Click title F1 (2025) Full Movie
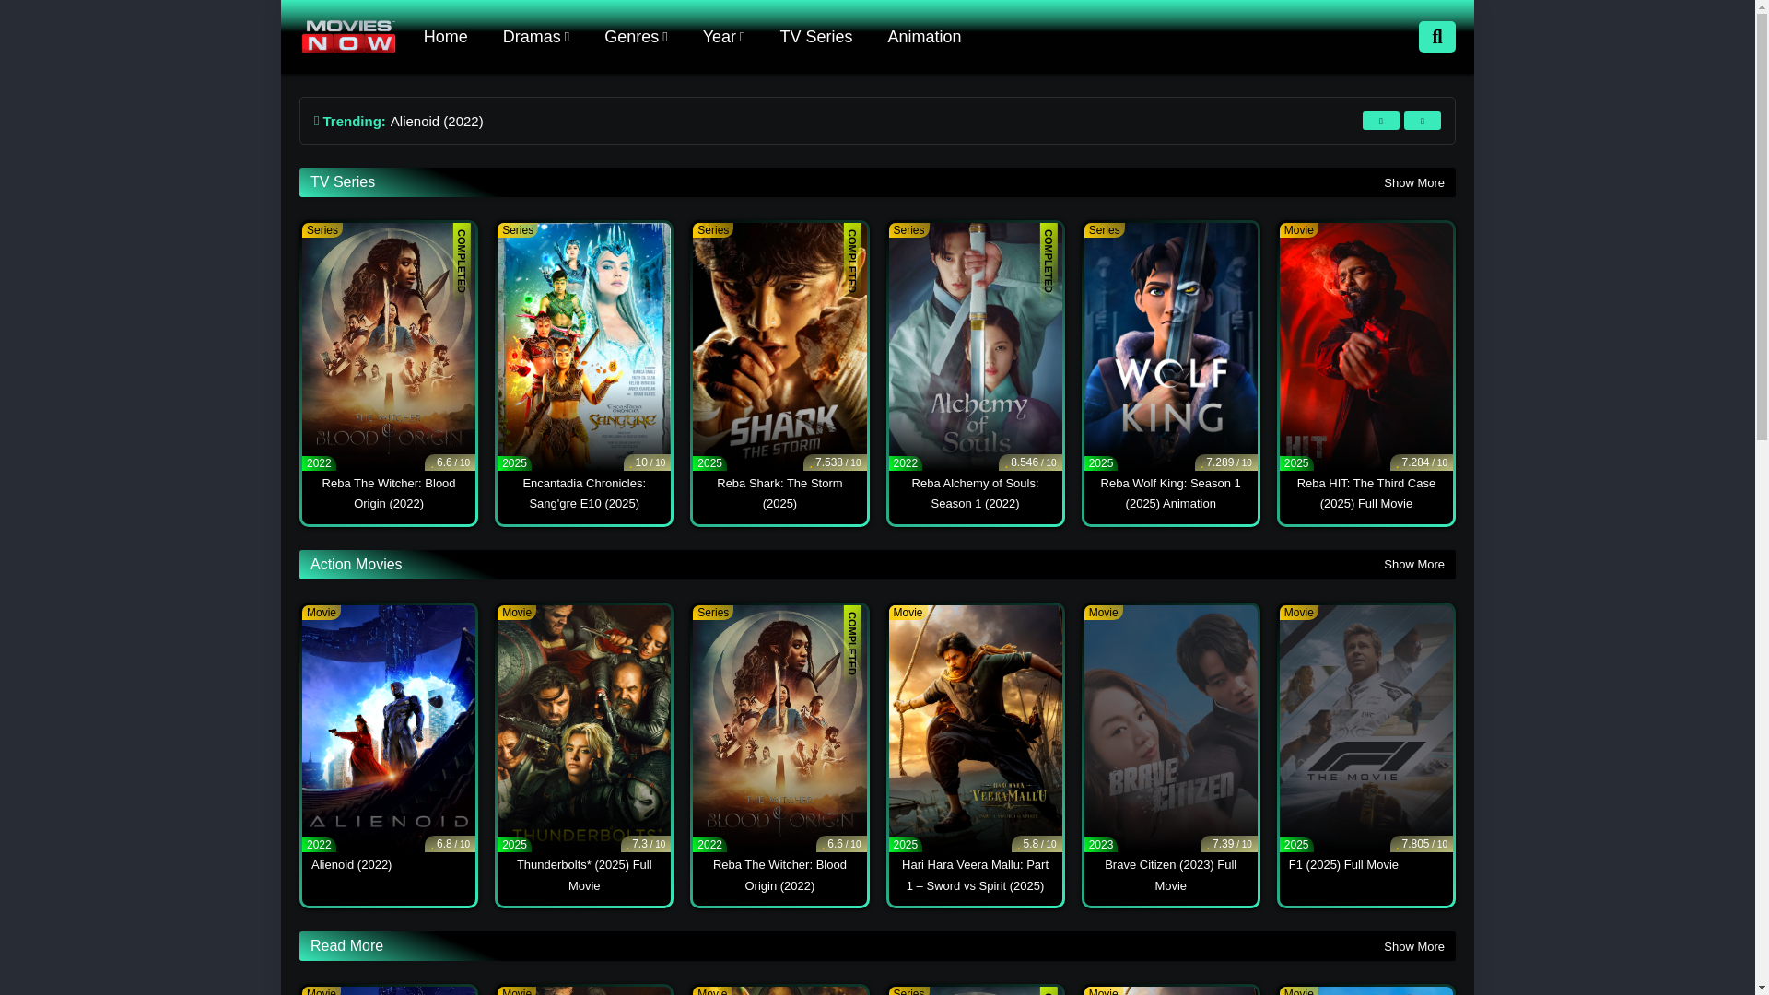This screenshot has height=995, width=1769. (x=1343, y=865)
